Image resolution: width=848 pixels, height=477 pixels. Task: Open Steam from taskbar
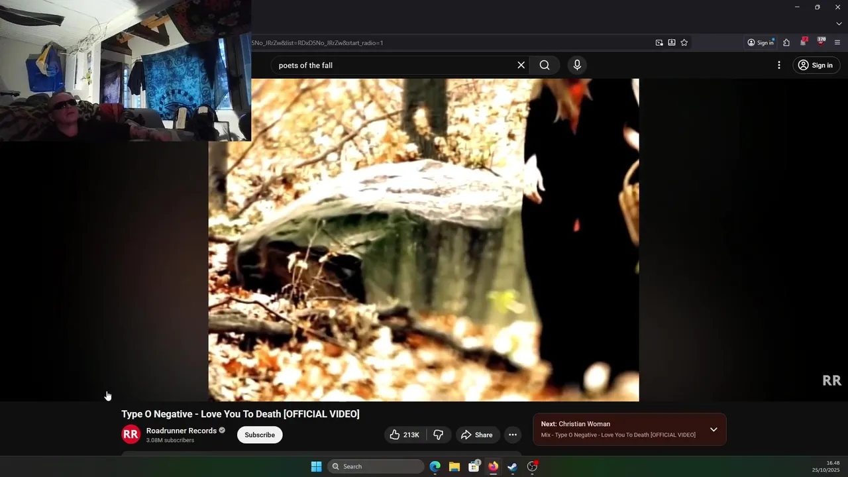512,466
